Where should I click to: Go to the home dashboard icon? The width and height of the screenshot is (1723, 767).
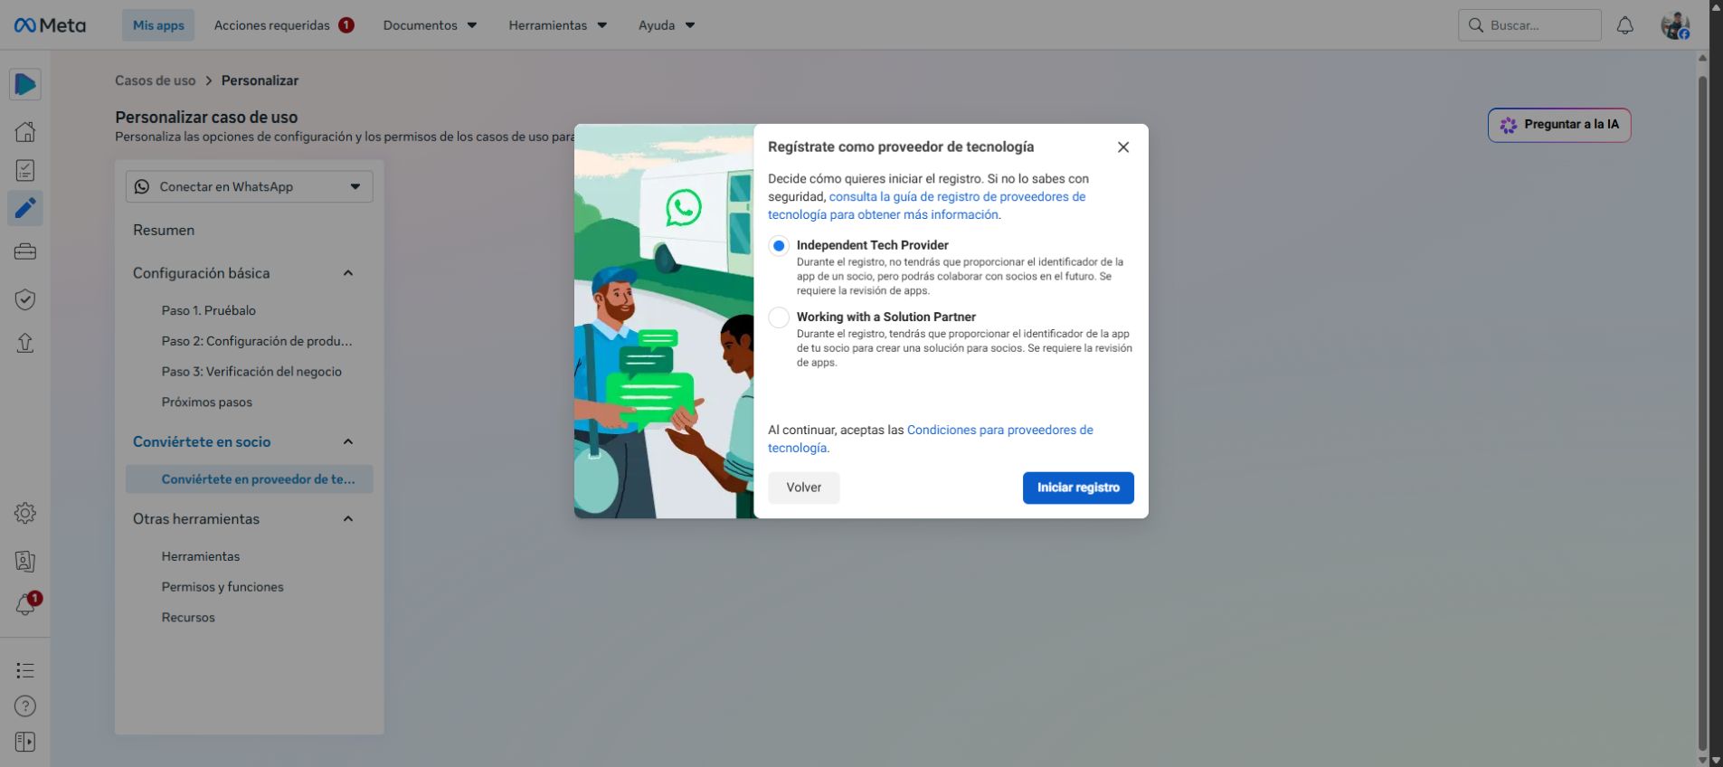point(25,131)
